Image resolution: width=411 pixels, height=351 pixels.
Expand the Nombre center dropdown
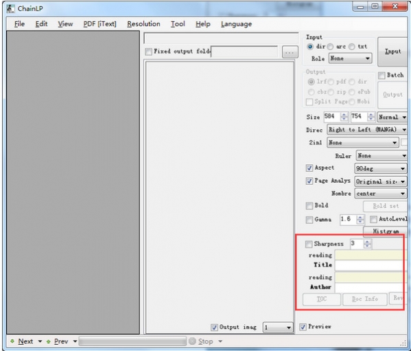[380, 194]
